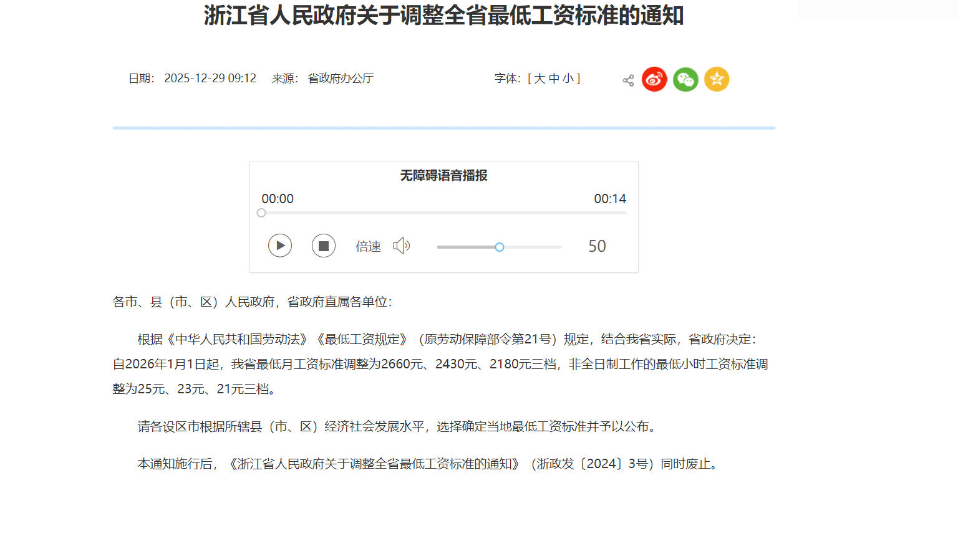Click the text 整为25元、23元、21元三档
The height and width of the screenshot is (536, 958).
[191, 389]
